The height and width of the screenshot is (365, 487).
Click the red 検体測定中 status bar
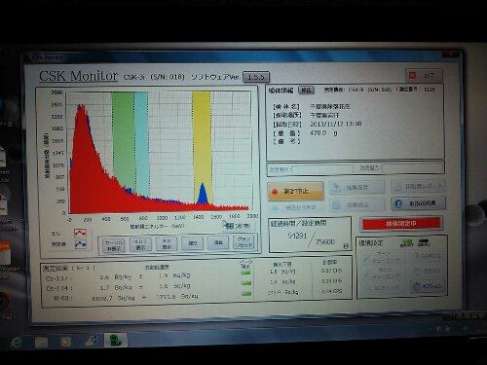[401, 224]
